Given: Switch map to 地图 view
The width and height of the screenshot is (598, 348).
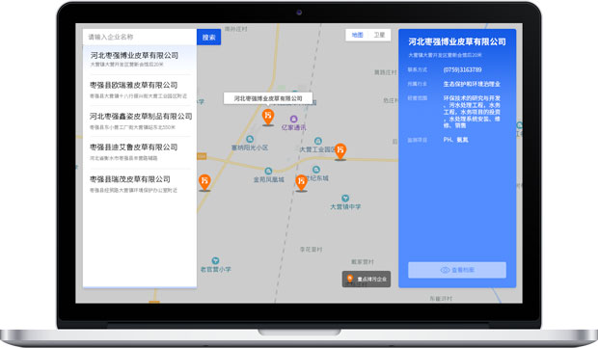Looking at the screenshot, I should tap(357, 35).
